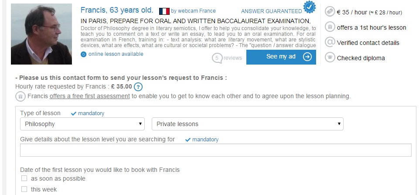Check the "as soon as possible" checkbox

pyautogui.click(x=24, y=178)
